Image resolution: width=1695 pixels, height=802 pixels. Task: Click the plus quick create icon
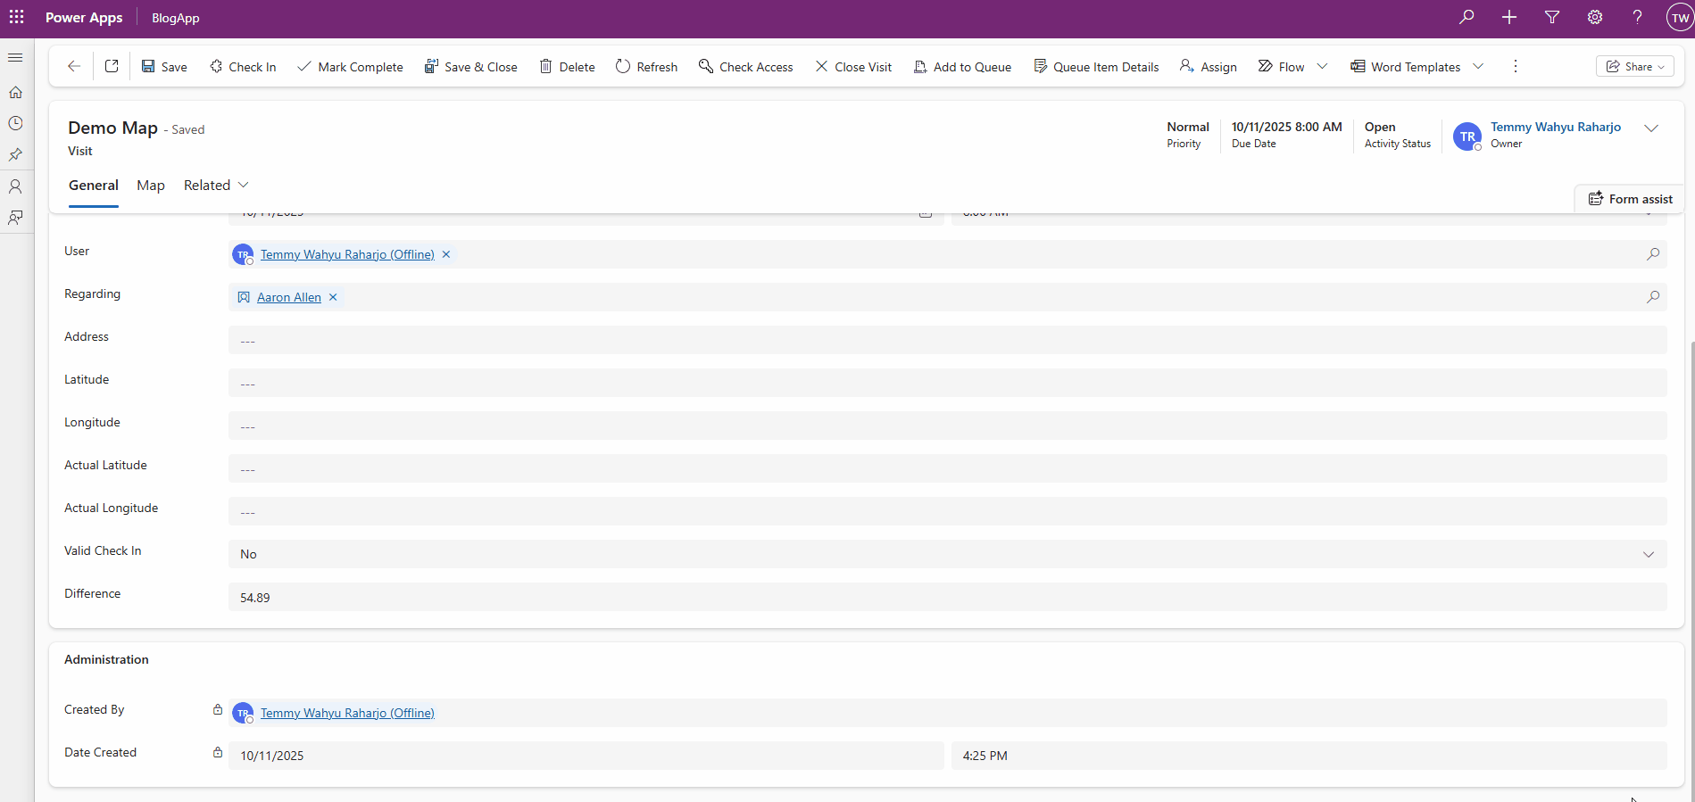(1509, 17)
